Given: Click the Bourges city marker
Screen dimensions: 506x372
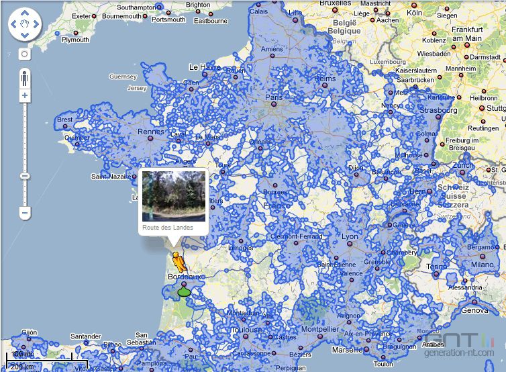Looking at the screenshot, I should (x=275, y=185).
